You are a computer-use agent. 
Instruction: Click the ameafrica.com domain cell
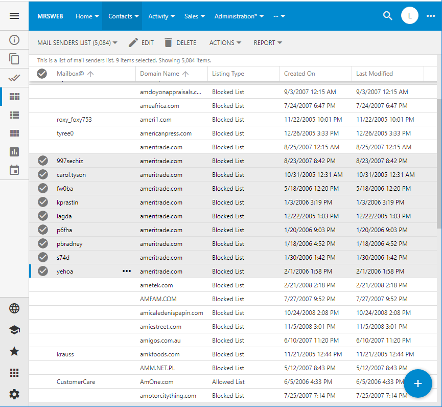tap(159, 105)
